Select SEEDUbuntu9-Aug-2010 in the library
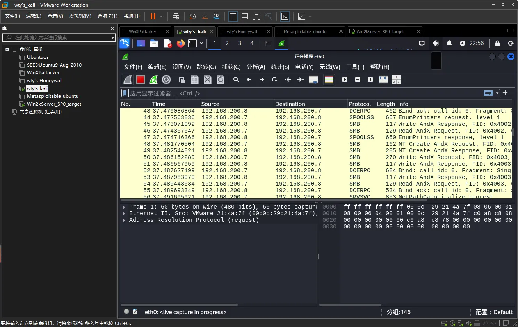 54,65
